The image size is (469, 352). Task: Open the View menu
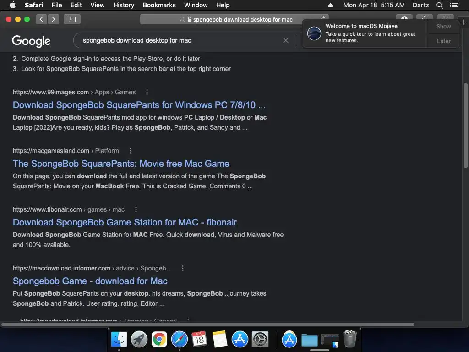click(98, 5)
